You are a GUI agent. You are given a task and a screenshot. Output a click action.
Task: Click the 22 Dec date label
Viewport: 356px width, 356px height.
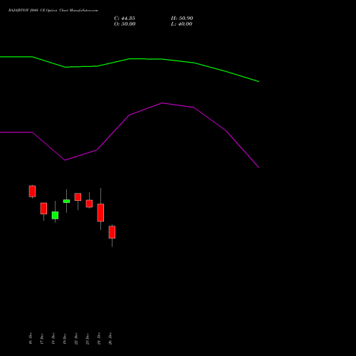76,338
